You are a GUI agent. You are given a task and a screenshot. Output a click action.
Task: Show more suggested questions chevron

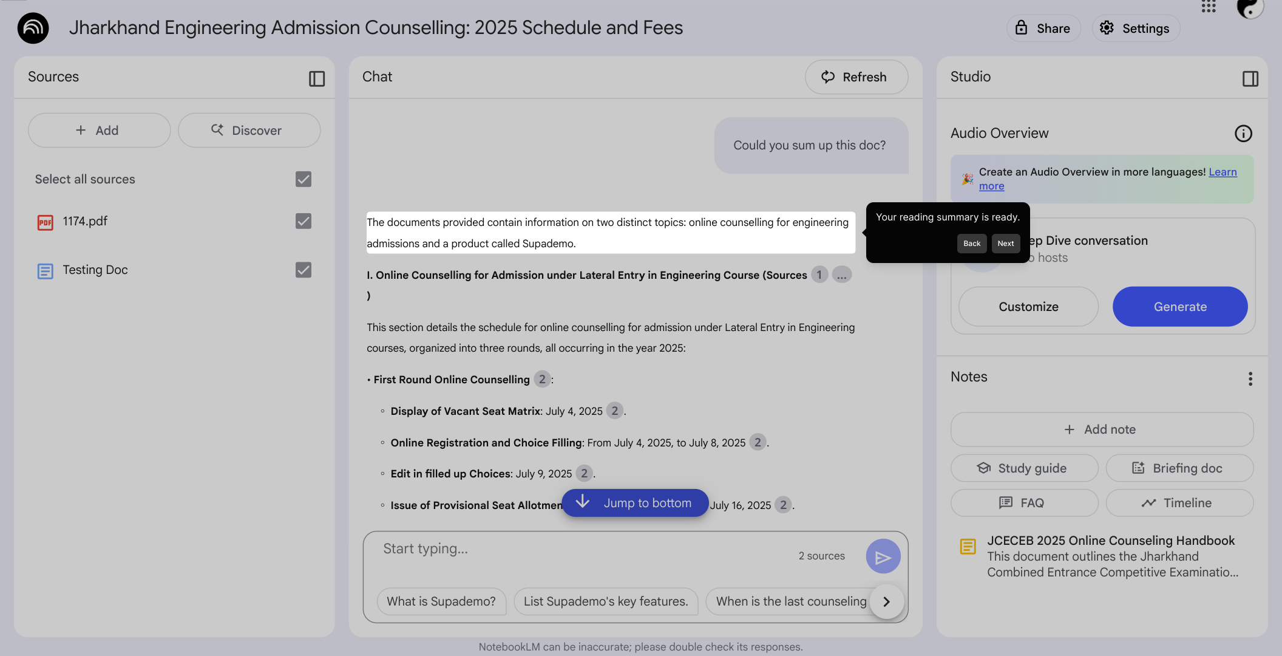[887, 601]
